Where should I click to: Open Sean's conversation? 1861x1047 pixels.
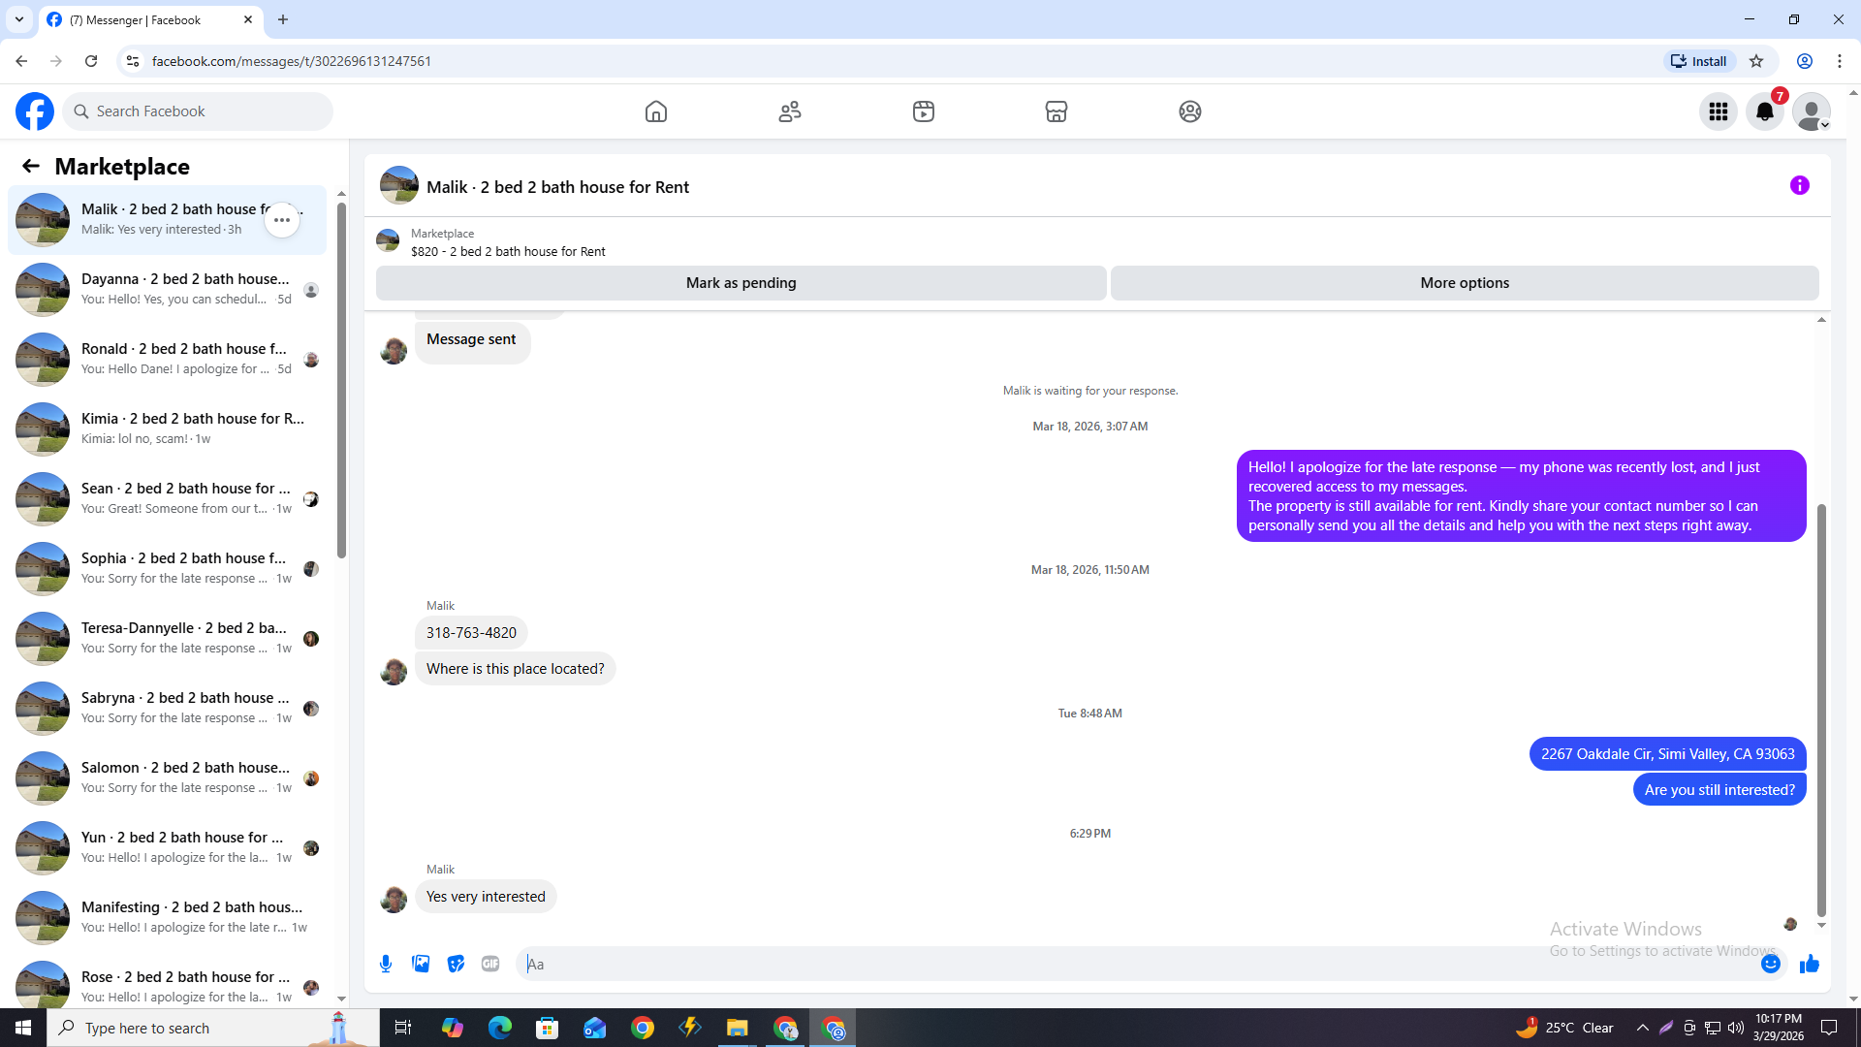(x=168, y=499)
